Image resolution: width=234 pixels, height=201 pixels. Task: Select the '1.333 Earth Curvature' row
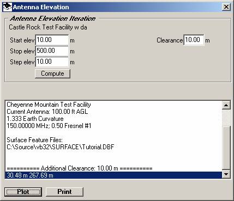[113, 119]
